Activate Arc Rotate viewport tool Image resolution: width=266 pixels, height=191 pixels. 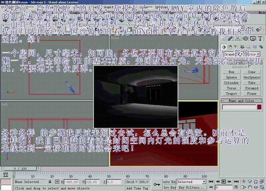click(256, 187)
